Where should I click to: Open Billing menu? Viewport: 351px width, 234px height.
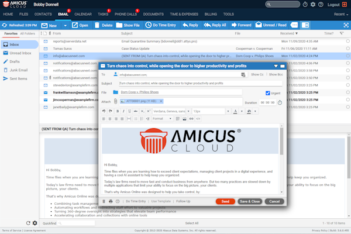pyautogui.click(x=211, y=14)
